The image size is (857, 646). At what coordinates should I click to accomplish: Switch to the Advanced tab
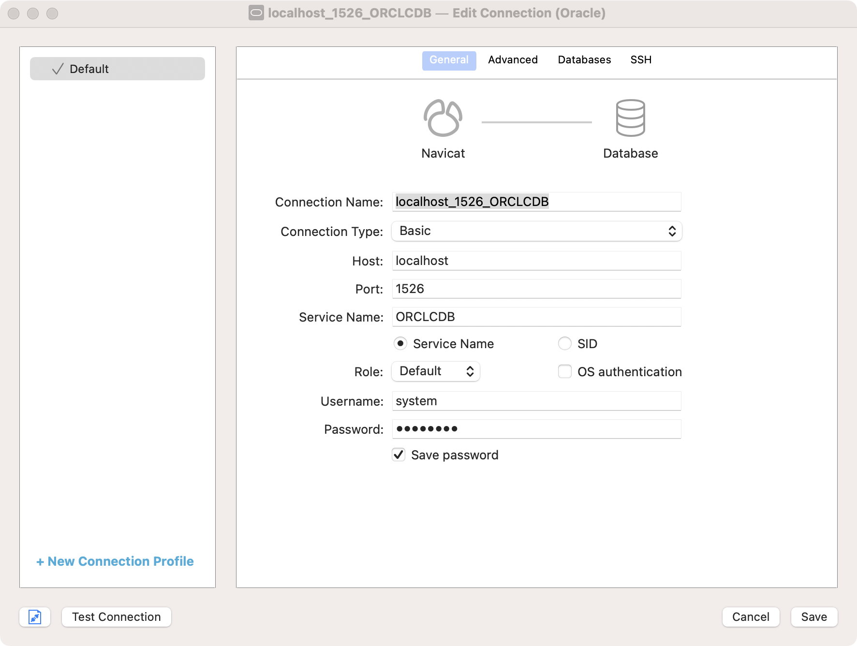point(513,60)
